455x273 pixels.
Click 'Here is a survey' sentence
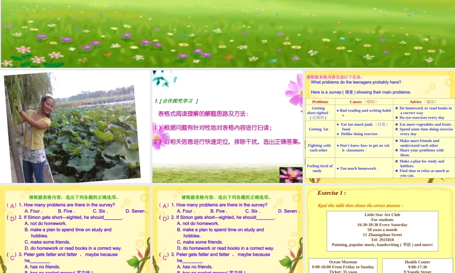click(361, 92)
